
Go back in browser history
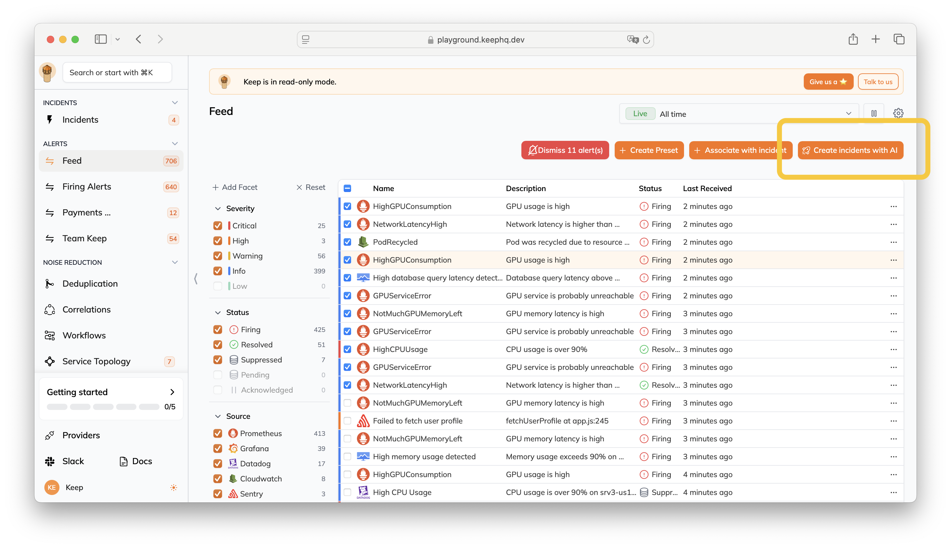tap(138, 39)
